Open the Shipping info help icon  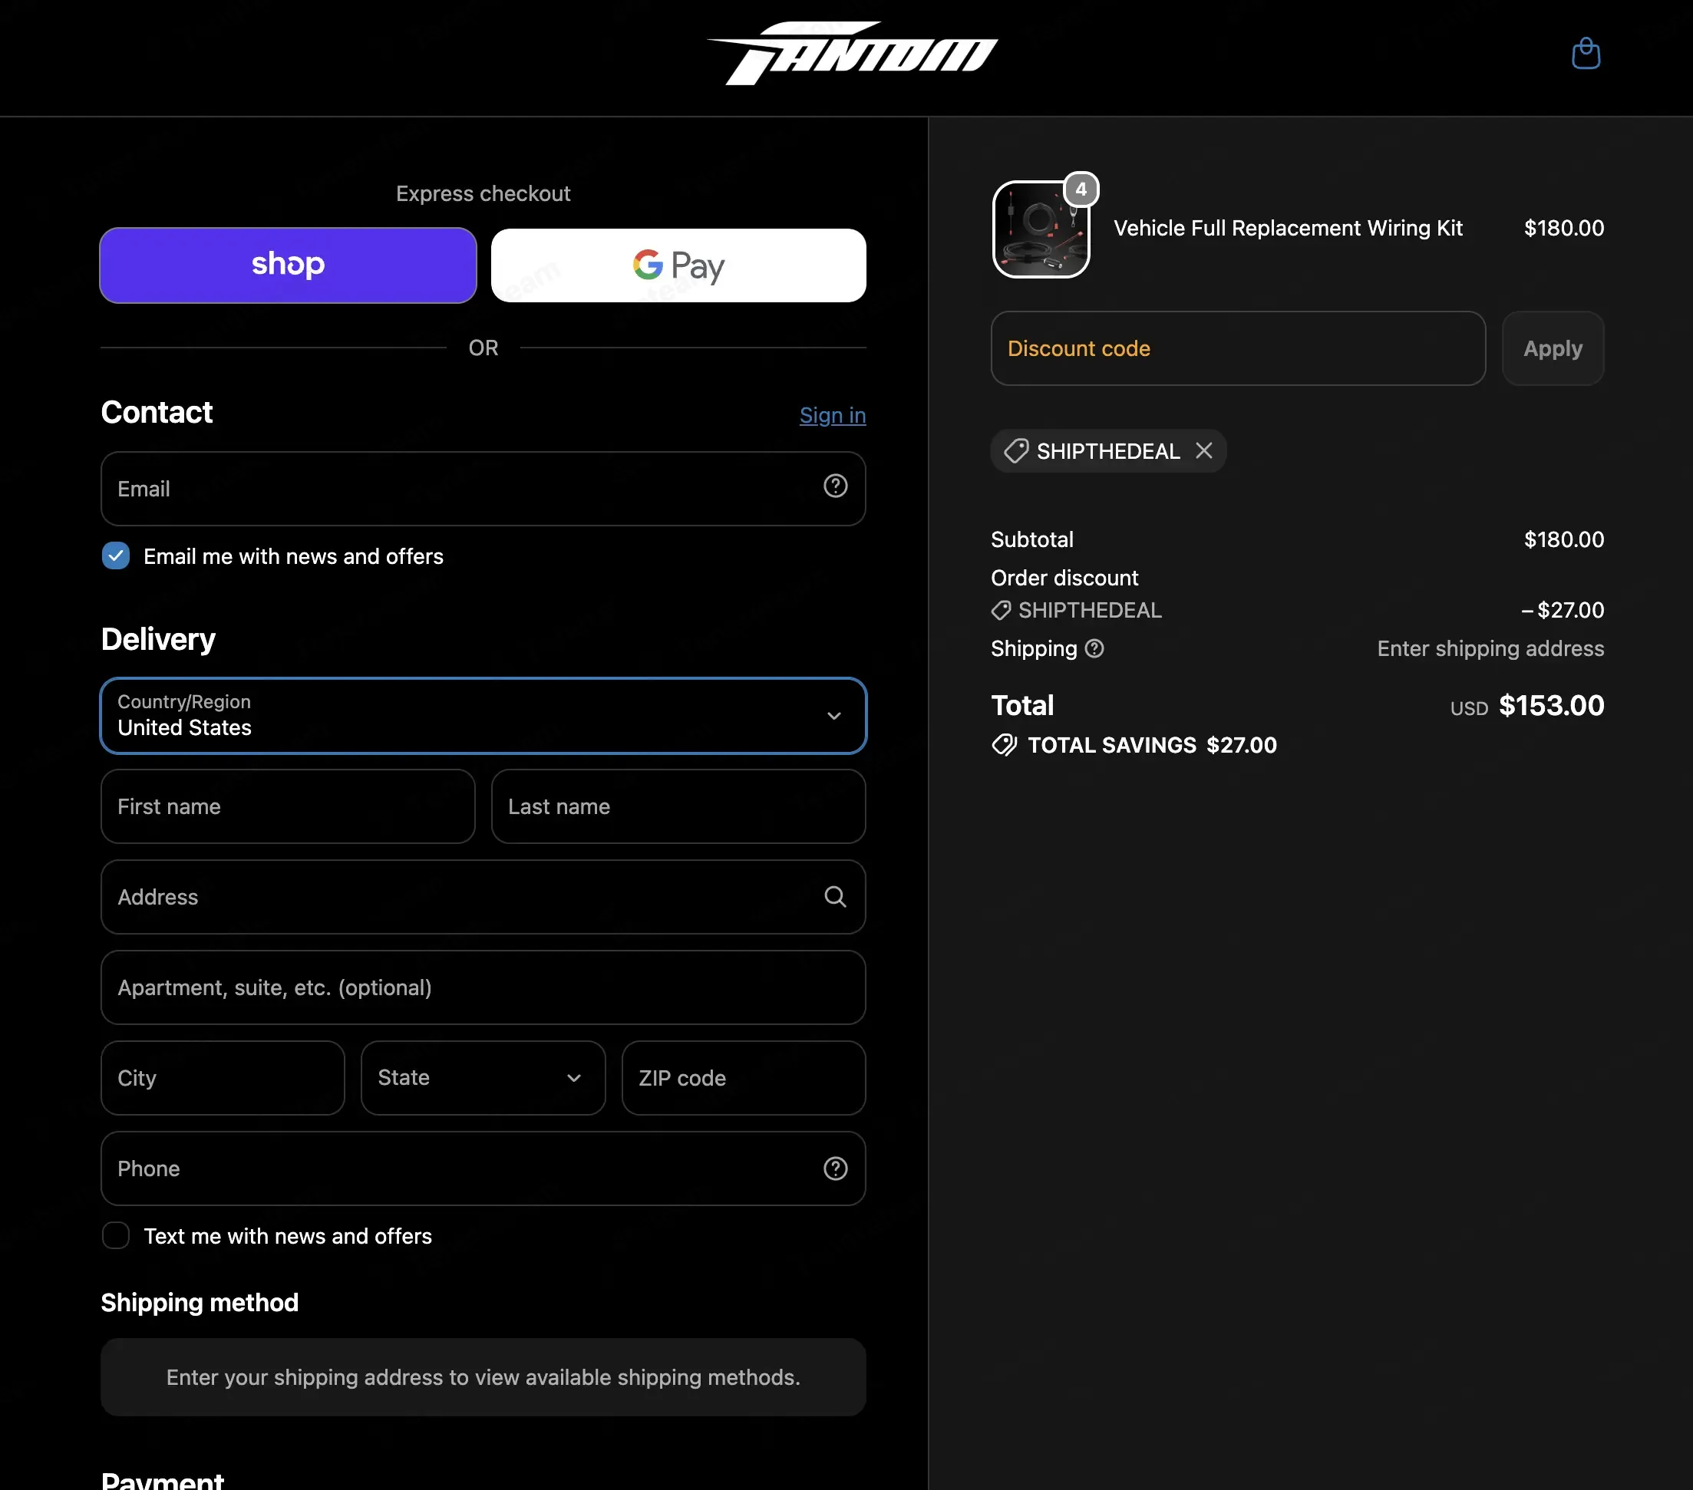1094,648
